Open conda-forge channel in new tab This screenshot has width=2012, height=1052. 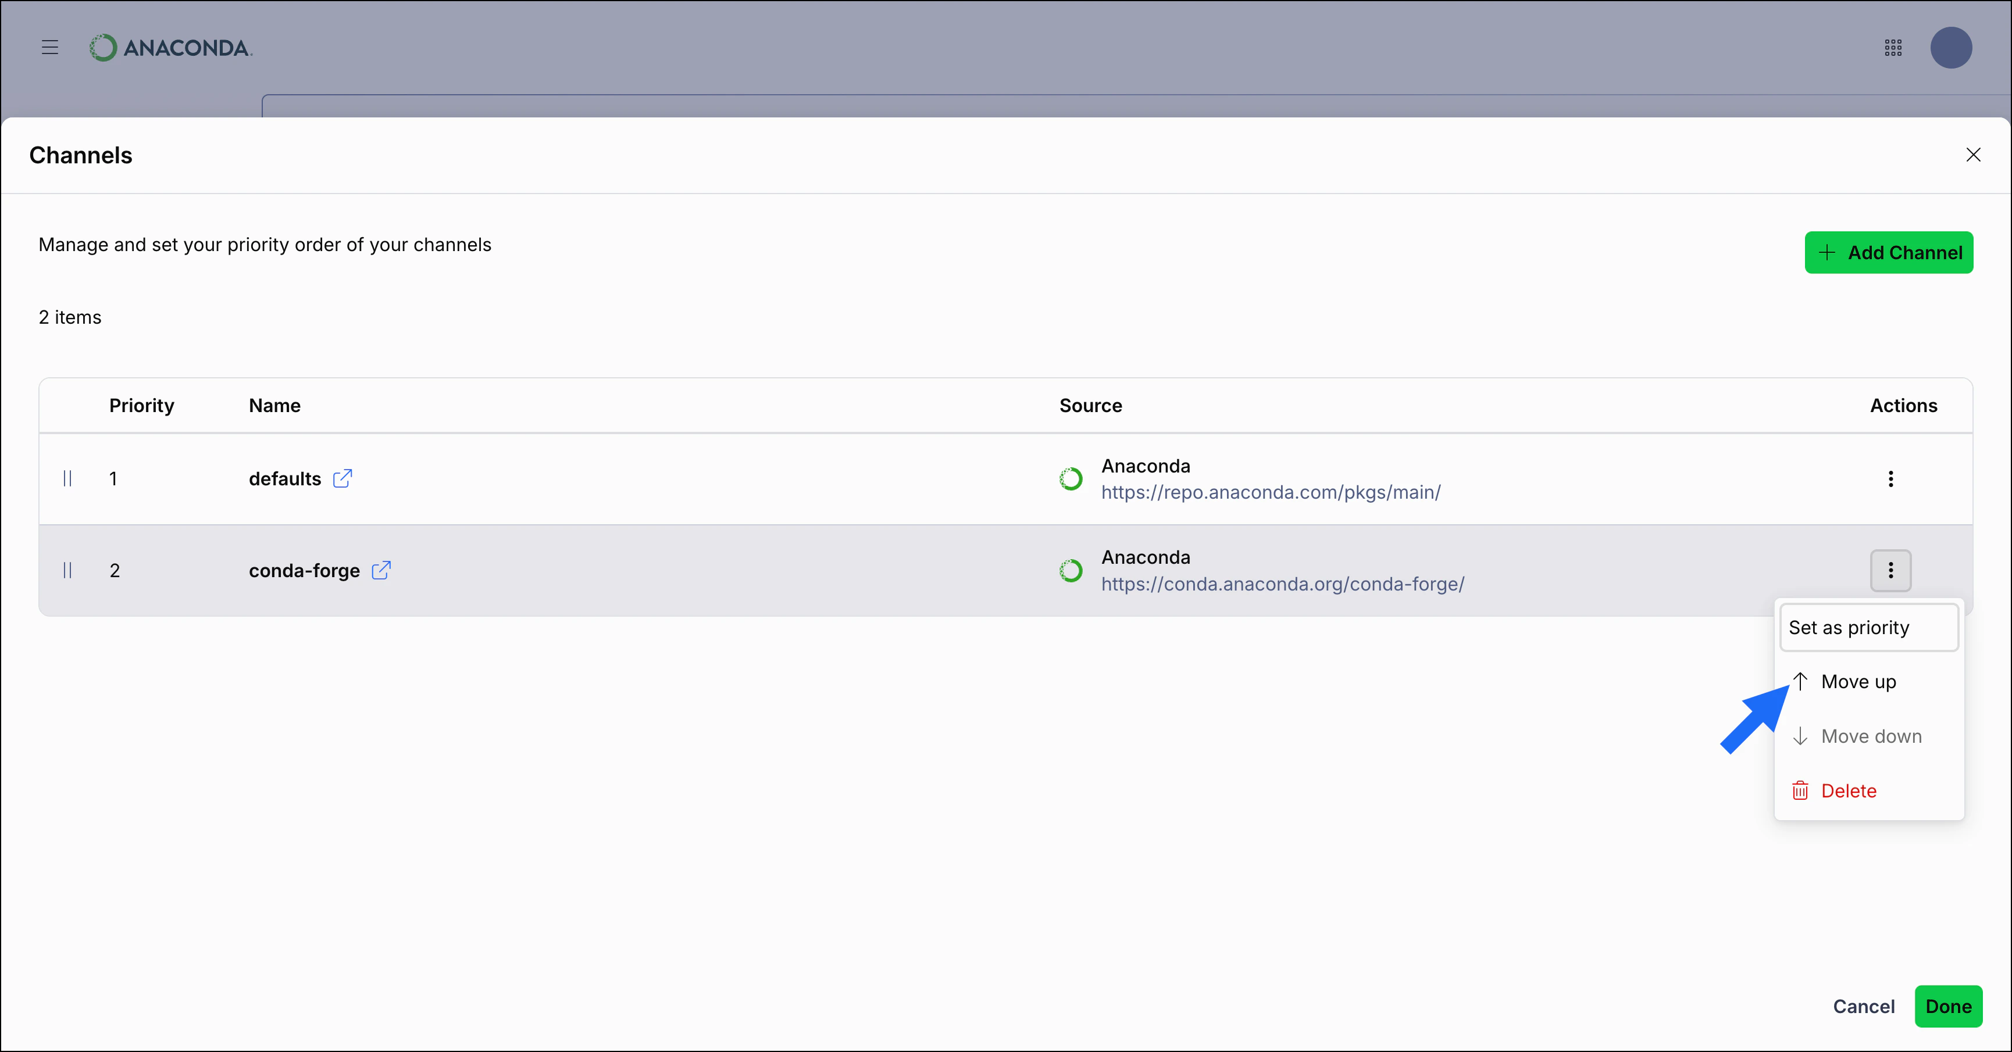381,571
